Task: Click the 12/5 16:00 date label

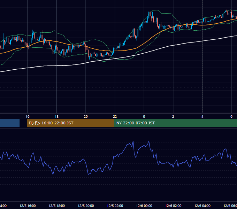Action: [28, 206]
